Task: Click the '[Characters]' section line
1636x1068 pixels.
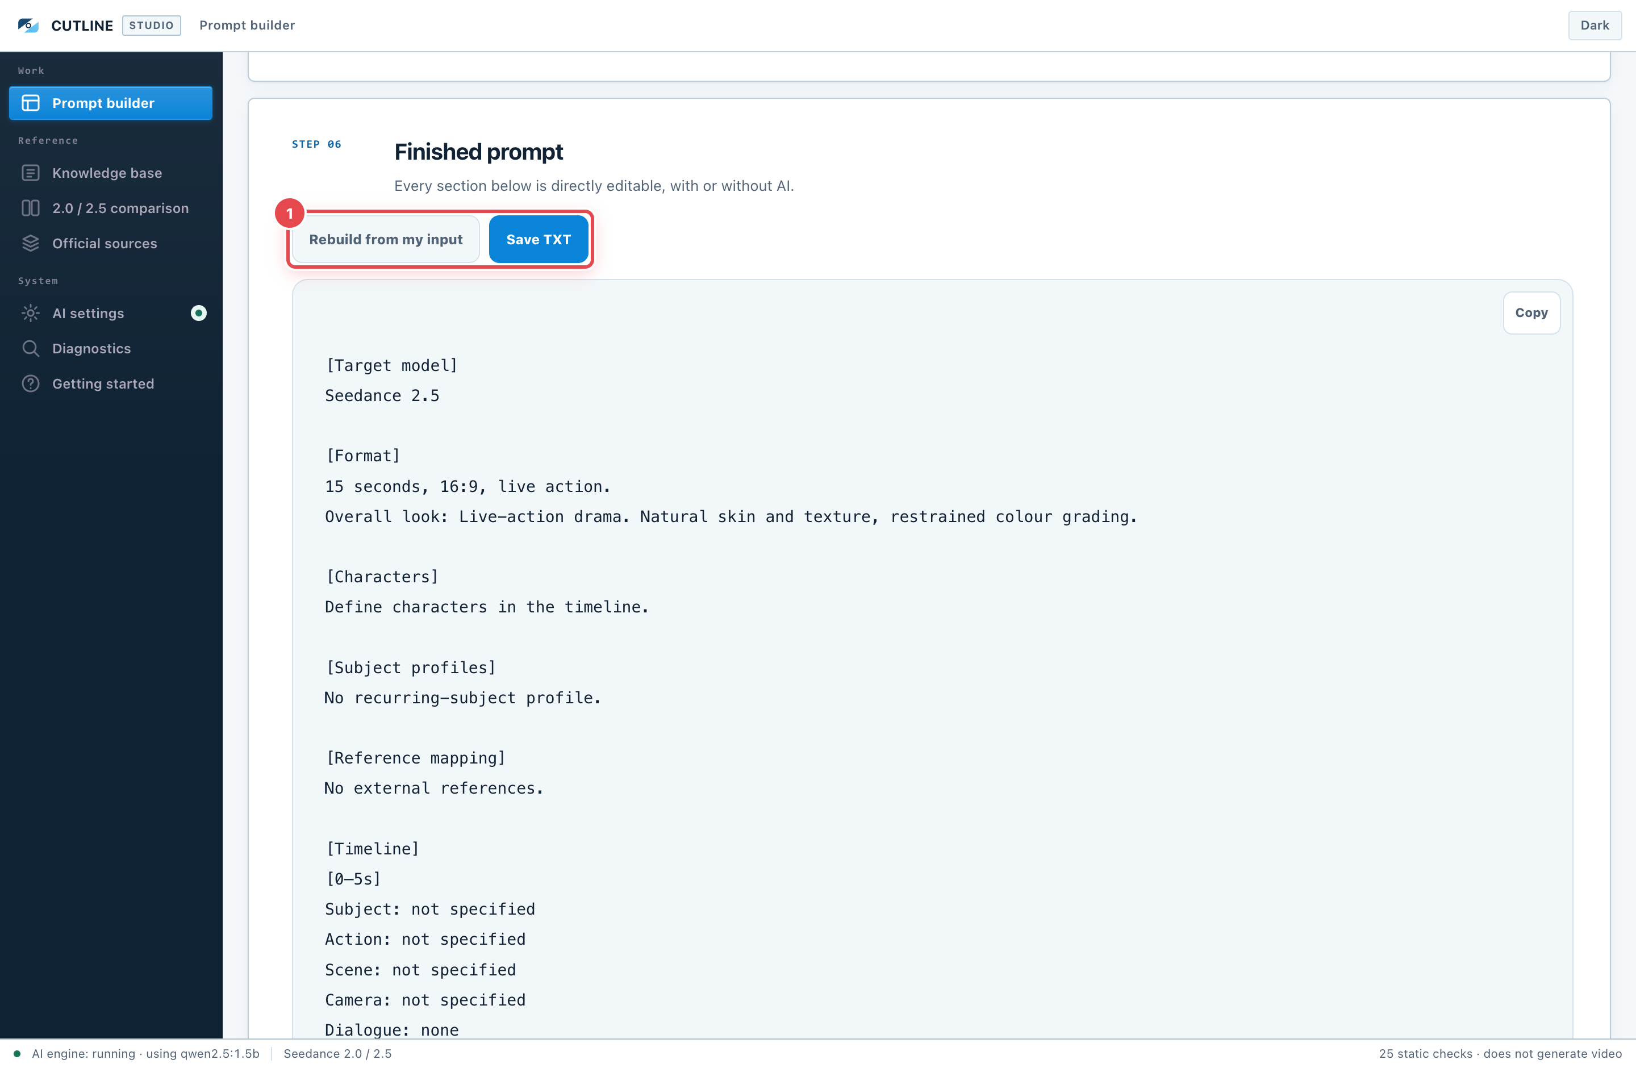Action: pos(382,577)
